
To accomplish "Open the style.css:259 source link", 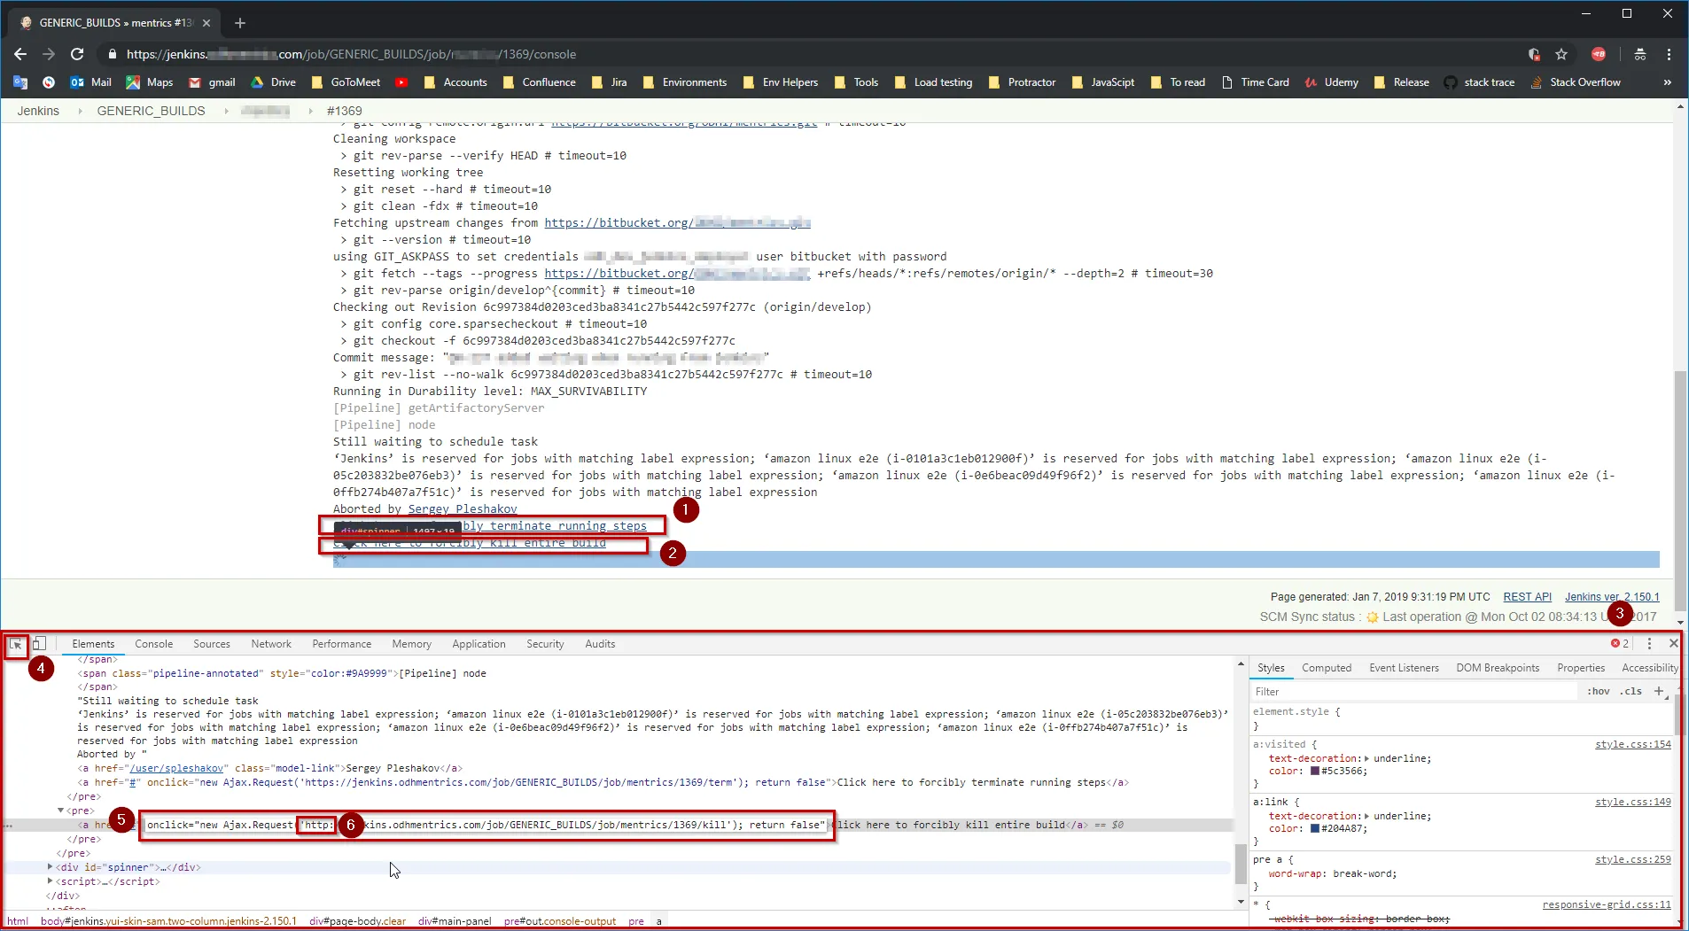I will (1633, 859).
